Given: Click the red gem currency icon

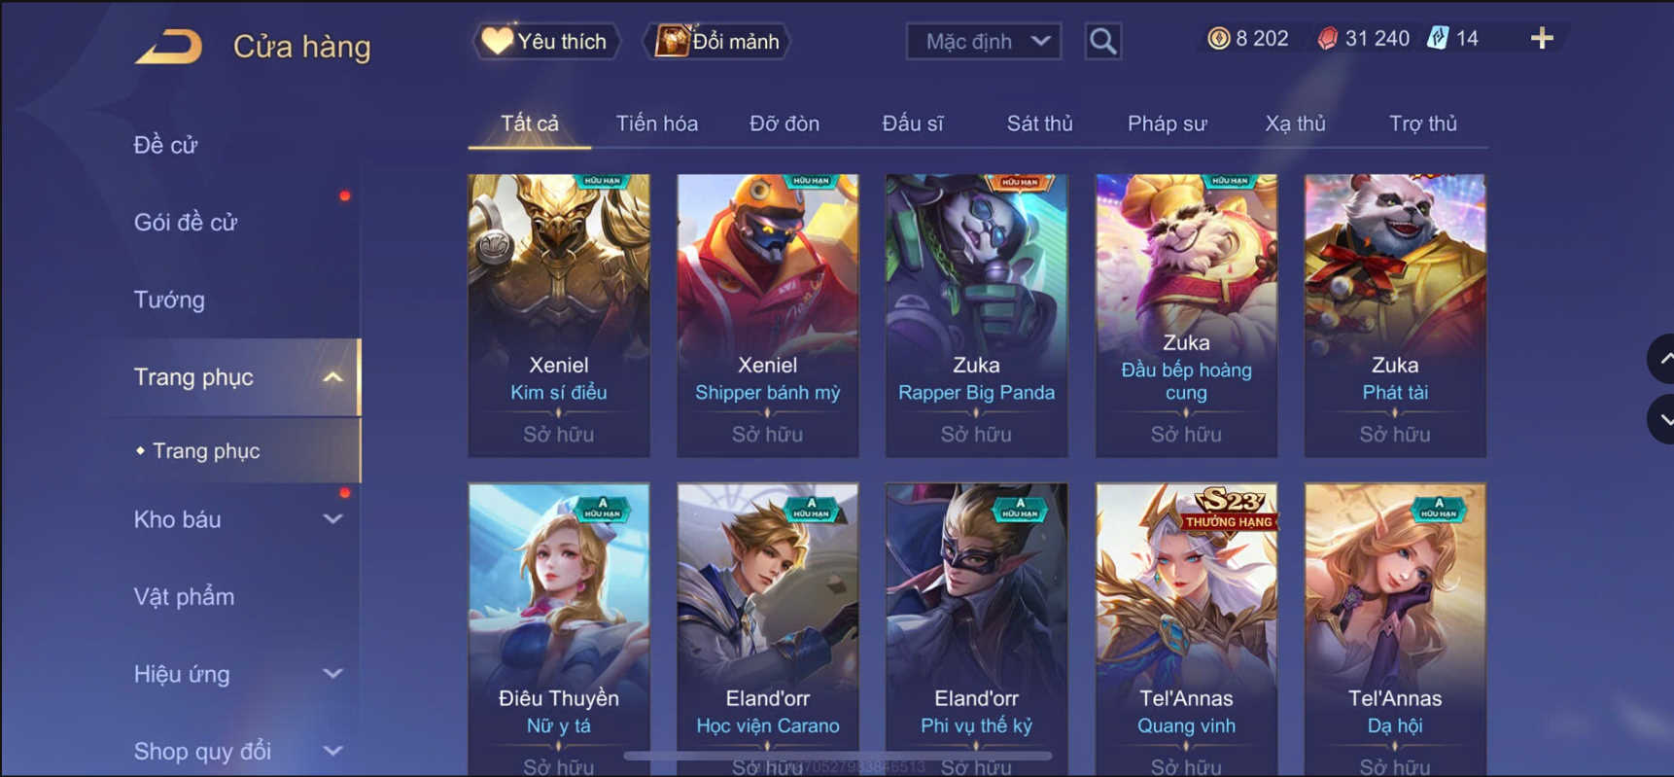Looking at the screenshot, I should click(x=1327, y=39).
